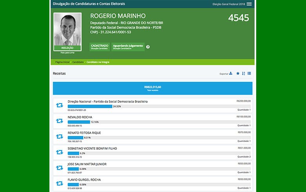The width and height of the screenshot is (306, 192).
Task: Click the R$200.000,00 amount
Action: (x=244, y=101)
